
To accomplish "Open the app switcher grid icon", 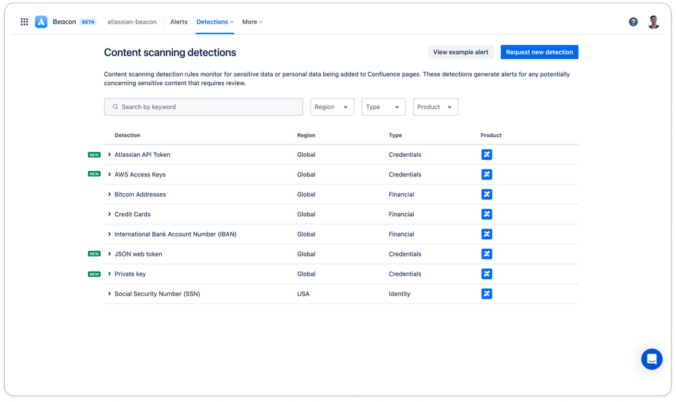I will [24, 22].
